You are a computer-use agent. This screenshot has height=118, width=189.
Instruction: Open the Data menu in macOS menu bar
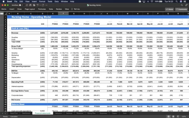click(x=56, y=2)
